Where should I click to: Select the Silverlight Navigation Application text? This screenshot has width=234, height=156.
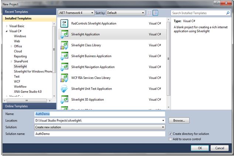click(93, 67)
